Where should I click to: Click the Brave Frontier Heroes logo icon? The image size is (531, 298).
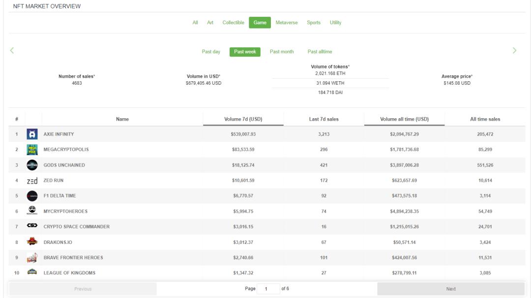pos(32,258)
